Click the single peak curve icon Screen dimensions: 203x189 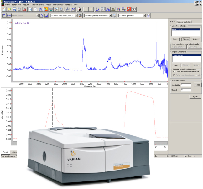click(41, 16)
